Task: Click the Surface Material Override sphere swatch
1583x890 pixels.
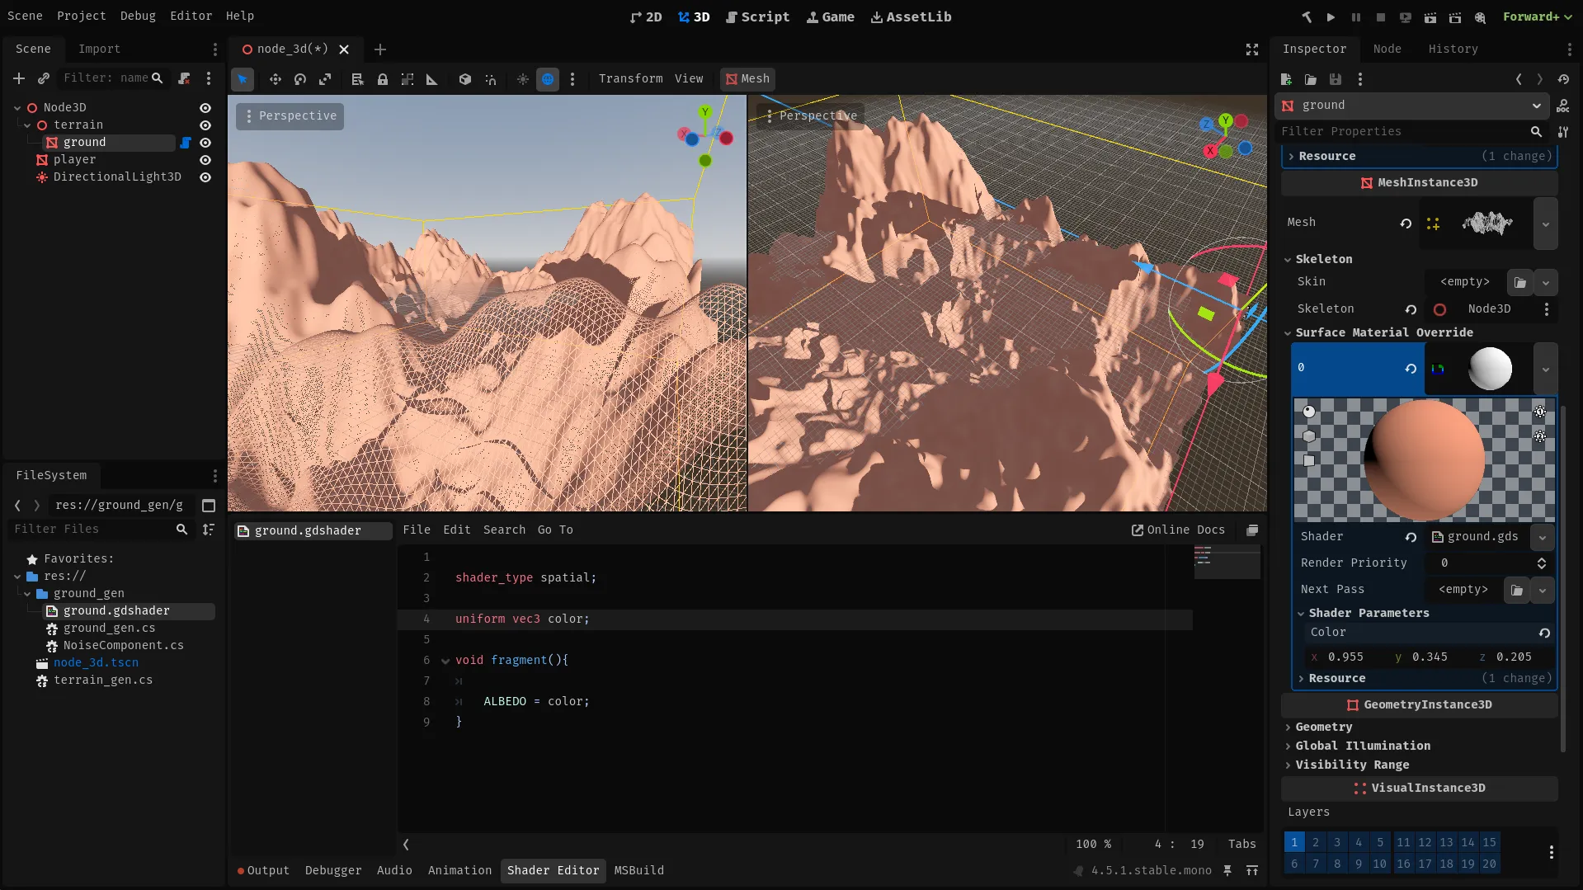Action: 1490,368
